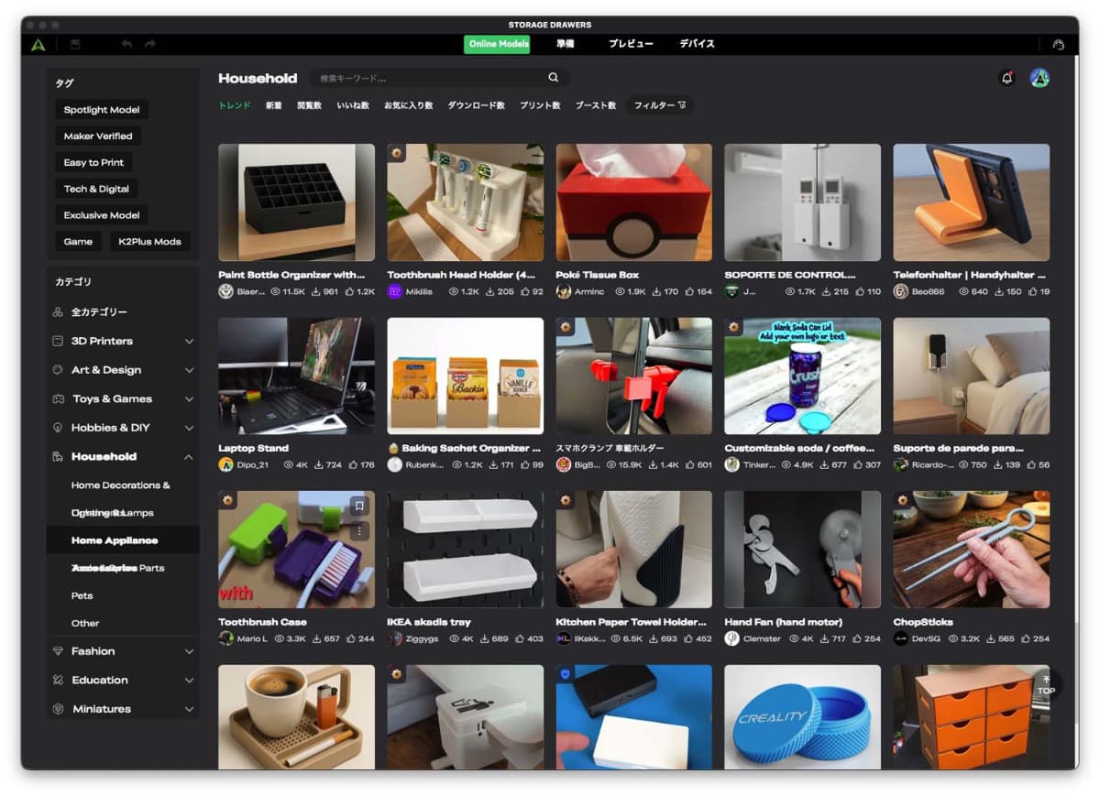Select the Exclusive Model tag
Screen dimensions: 1100x796
102,215
